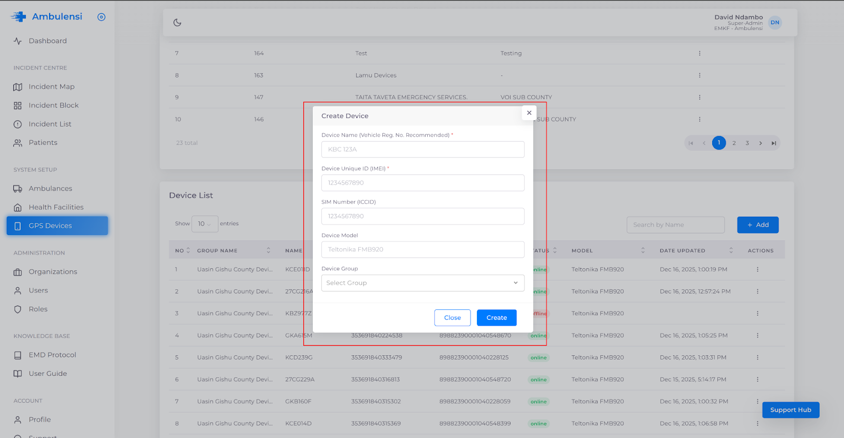Open actions menu for Lamu Devices row
Screen dimensions: 844x438
(x=699, y=75)
